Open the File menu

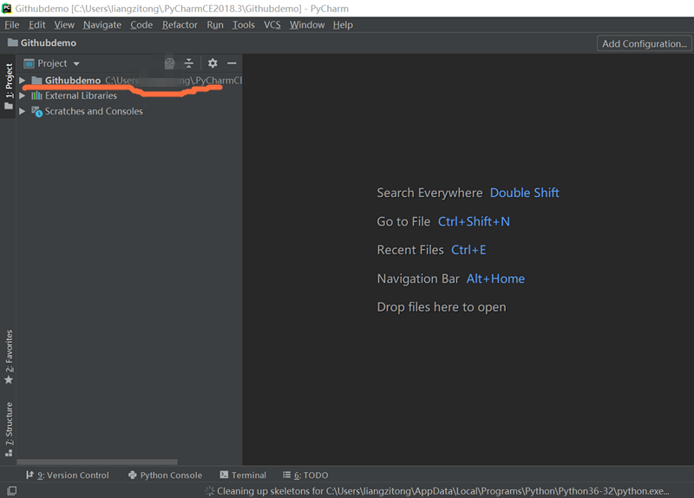[x=11, y=25]
